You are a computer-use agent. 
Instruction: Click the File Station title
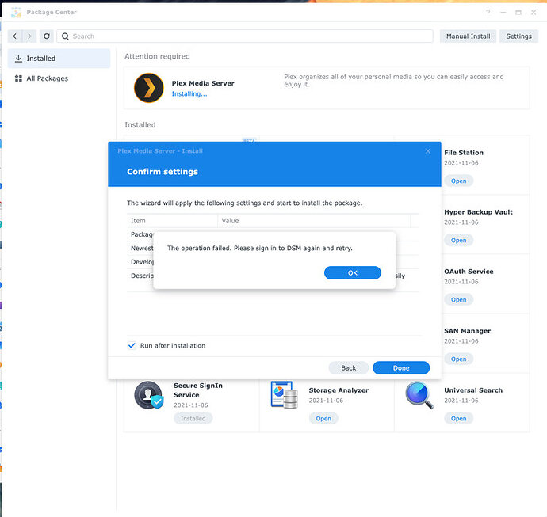pyautogui.click(x=464, y=153)
